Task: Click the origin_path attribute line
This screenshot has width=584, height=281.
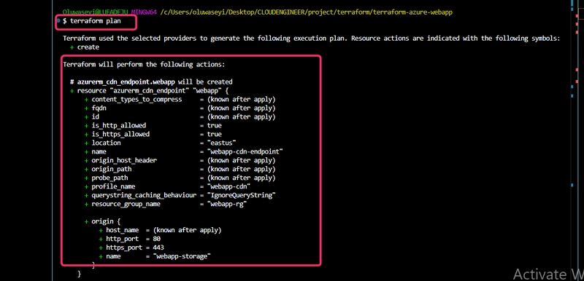Action: pyautogui.click(x=180, y=169)
